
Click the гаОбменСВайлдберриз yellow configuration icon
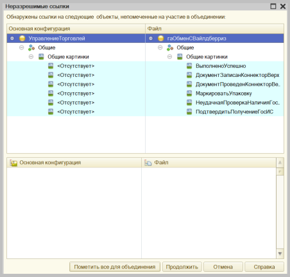[x=161, y=38]
